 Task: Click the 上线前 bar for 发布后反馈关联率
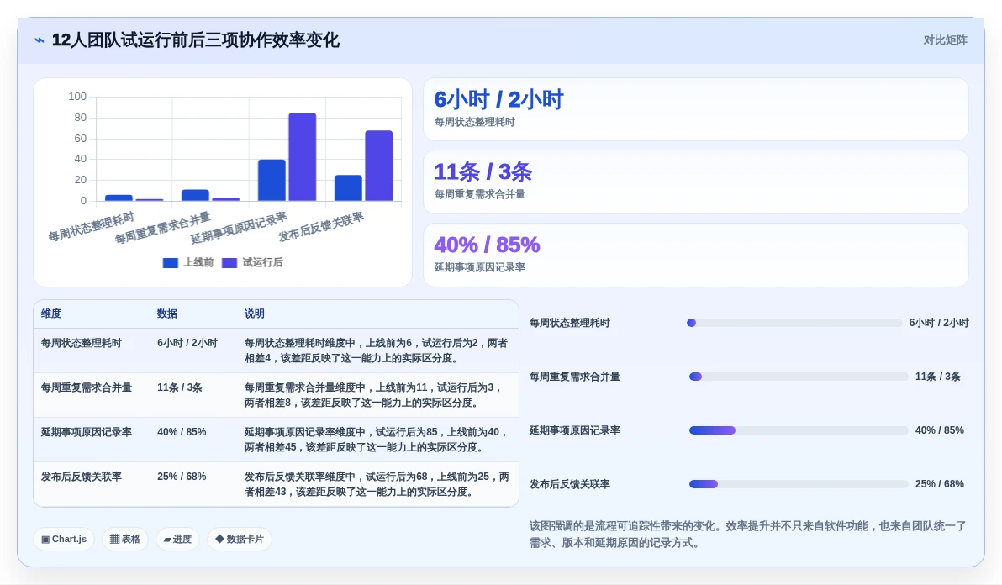pyautogui.click(x=348, y=188)
